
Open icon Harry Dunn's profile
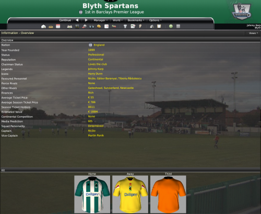coord(95,74)
